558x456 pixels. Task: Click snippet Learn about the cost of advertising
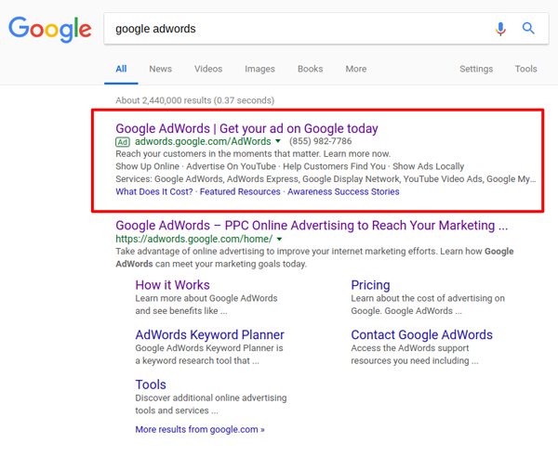(428, 305)
